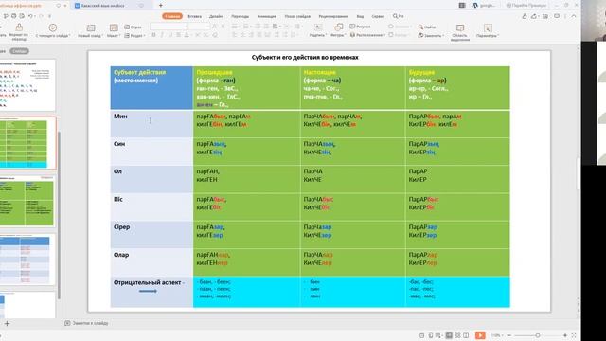The image size is (606, 341).
Task: Click into the font name box
Action: click(x=169, y=27)
